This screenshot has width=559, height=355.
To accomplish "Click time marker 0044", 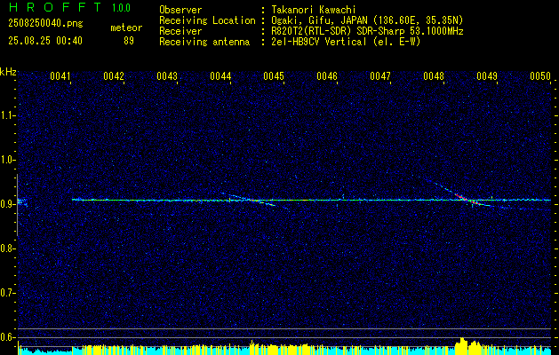I will click(220, 76).
